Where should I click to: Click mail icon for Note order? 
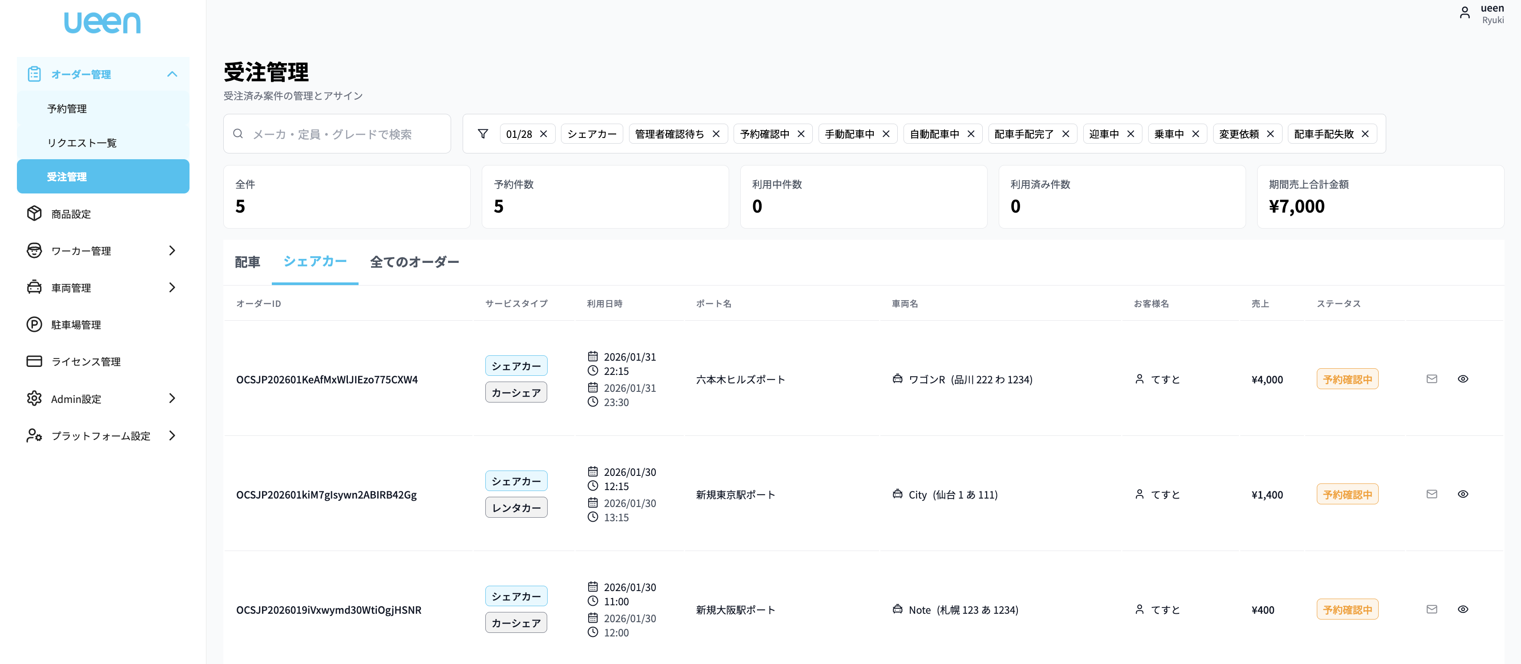pyautogui.click(x=1431, y=609)
